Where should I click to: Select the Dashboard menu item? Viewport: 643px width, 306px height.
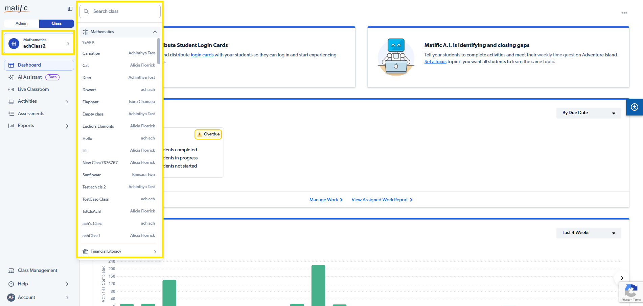point(29,65)
